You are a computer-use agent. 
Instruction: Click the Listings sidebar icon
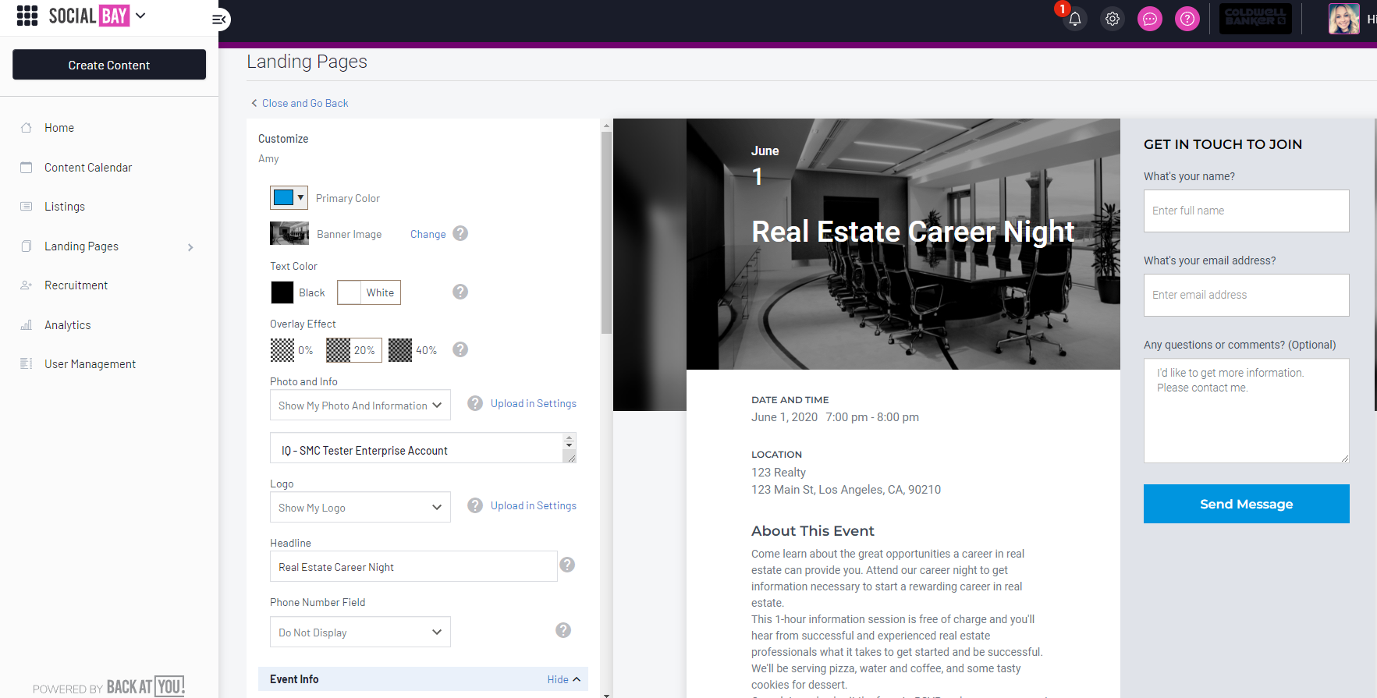click(27, 207)
